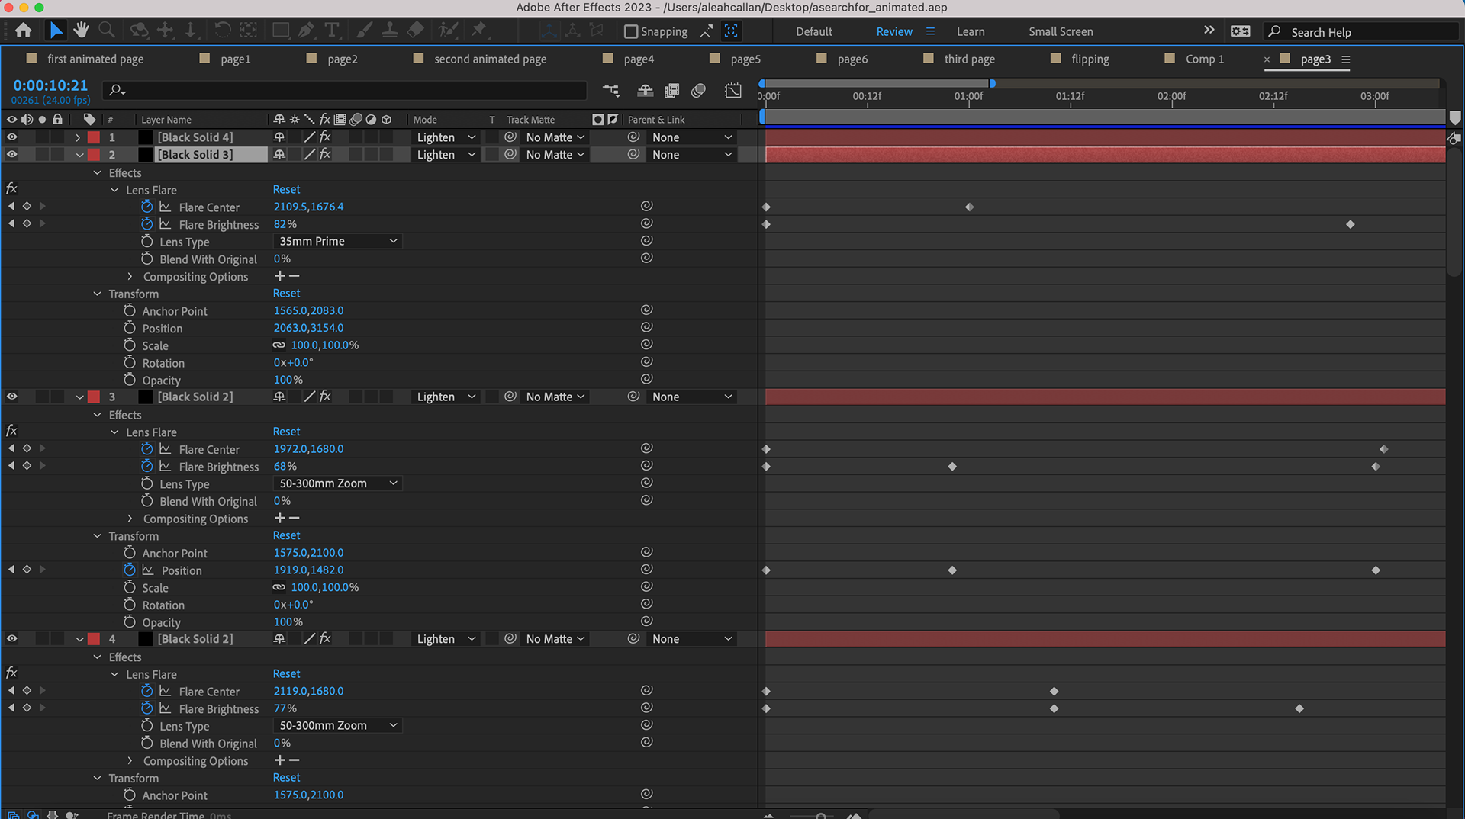Viewport: 1465px width, 819px height.
Task: Select the Hand tool
Action: click(x=81, y=31)
